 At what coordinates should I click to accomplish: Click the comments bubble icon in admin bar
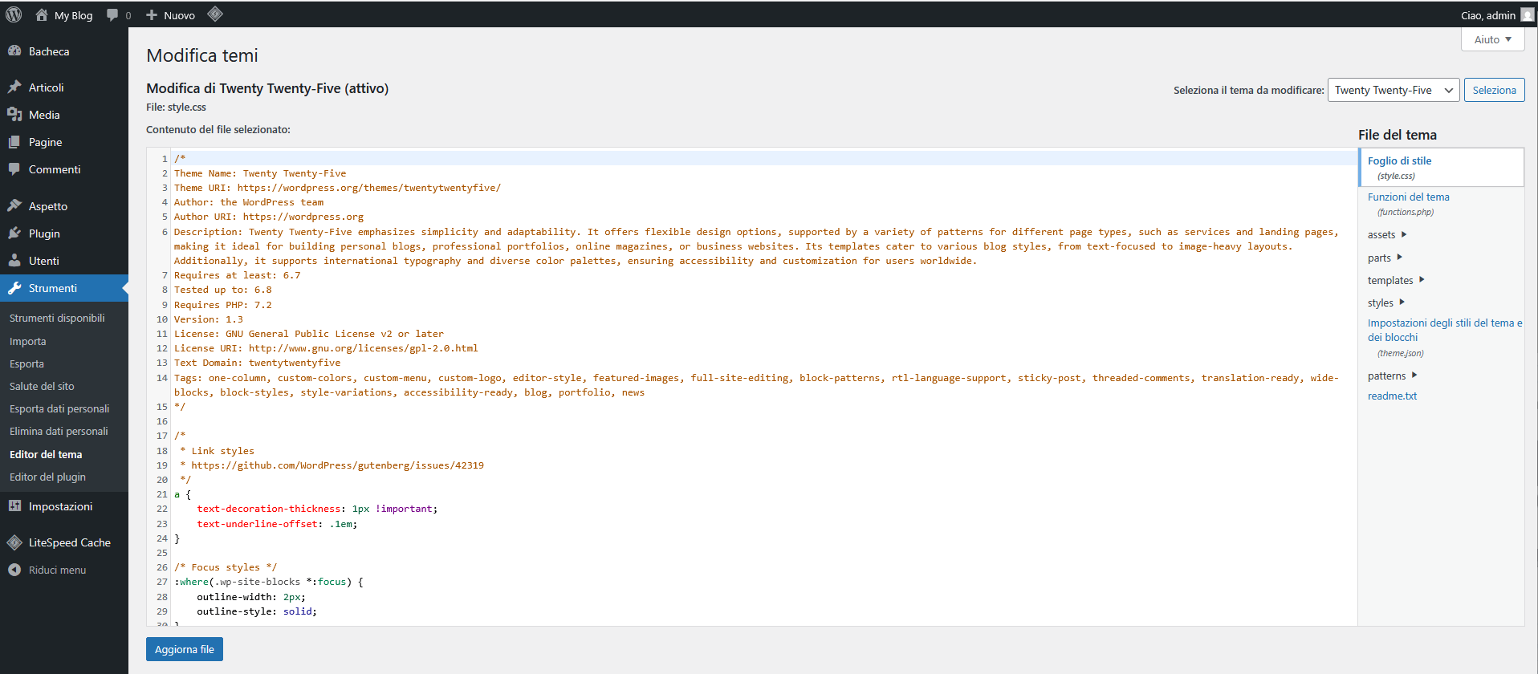(x=112, y=14)
